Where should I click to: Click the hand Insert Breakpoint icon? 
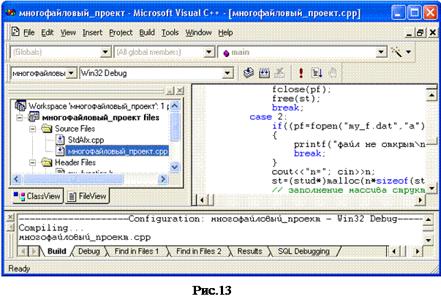(x=333, y=73)
